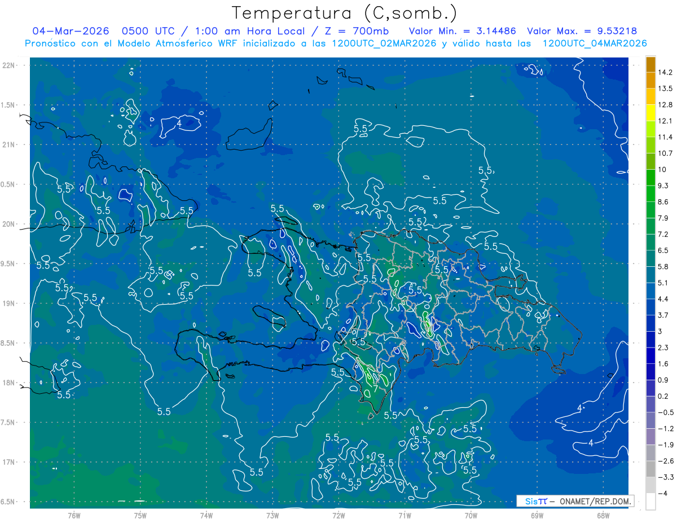Click the "21N" latitude axis label
Image resolution: width=677 pixels, height=523 pixels.
[8, 144]
